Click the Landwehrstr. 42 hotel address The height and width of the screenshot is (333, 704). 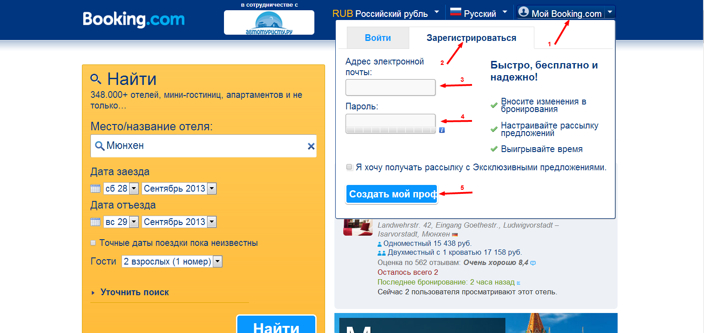(x=468, y=229)
